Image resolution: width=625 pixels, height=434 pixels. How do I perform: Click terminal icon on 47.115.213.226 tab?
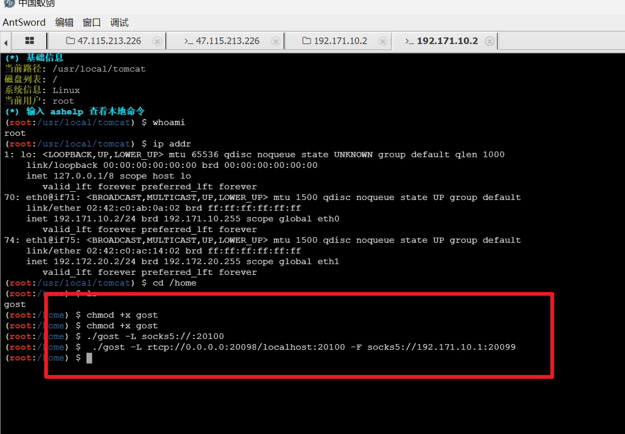[189, 41]
